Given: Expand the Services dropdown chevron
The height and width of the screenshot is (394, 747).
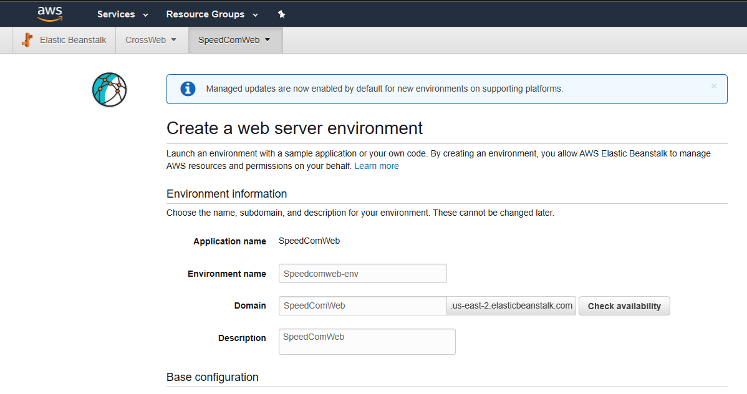Looking at the screenshot, I should pyautogui.click(x=146, y=15).
